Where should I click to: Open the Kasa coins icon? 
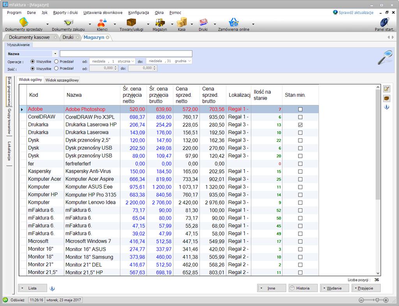182,22
